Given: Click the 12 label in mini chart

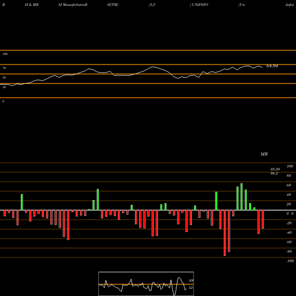Looking at the screenshot, I should (191, 288).
